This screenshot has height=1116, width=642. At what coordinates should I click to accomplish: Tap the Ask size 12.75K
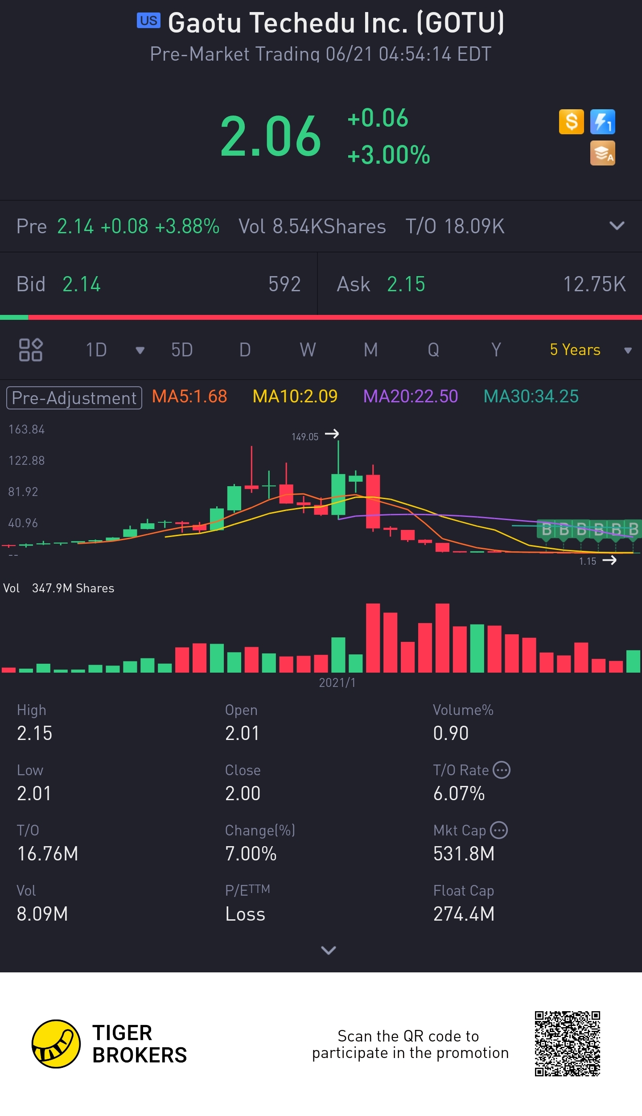pyautogui.click(x=595, y=284)
